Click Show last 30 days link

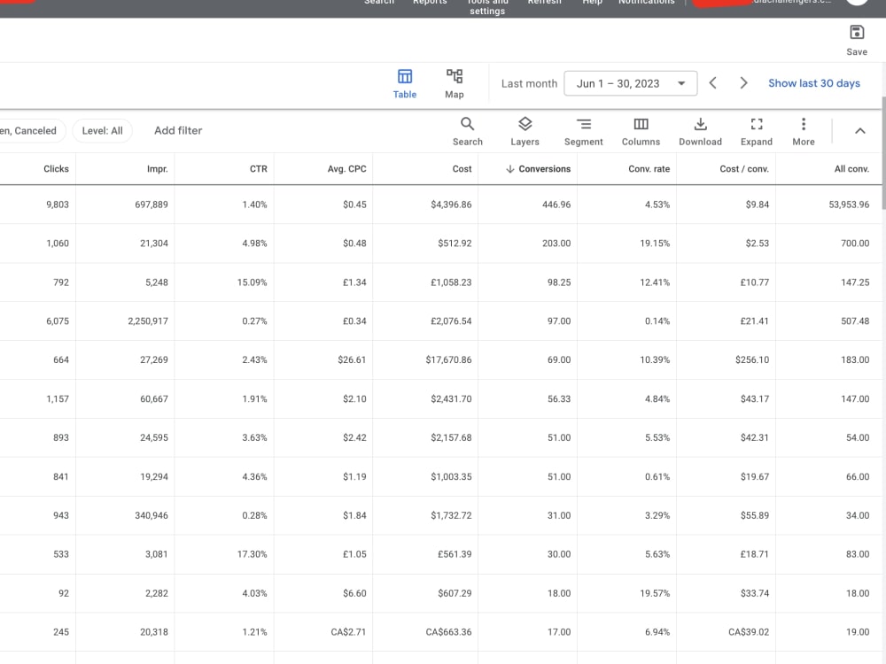[x=813, y=83]
